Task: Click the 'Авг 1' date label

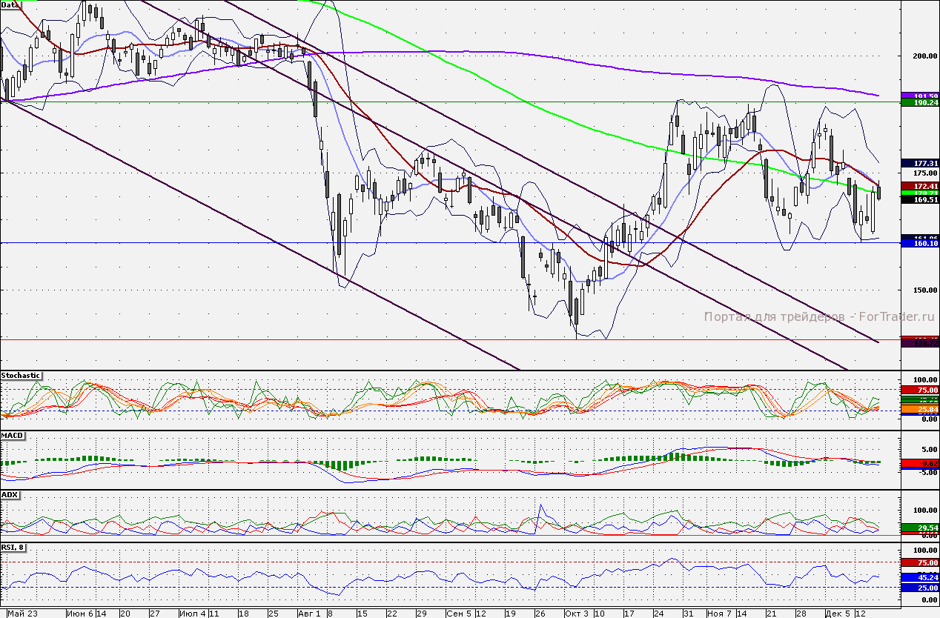Action: tap(310, 613)
